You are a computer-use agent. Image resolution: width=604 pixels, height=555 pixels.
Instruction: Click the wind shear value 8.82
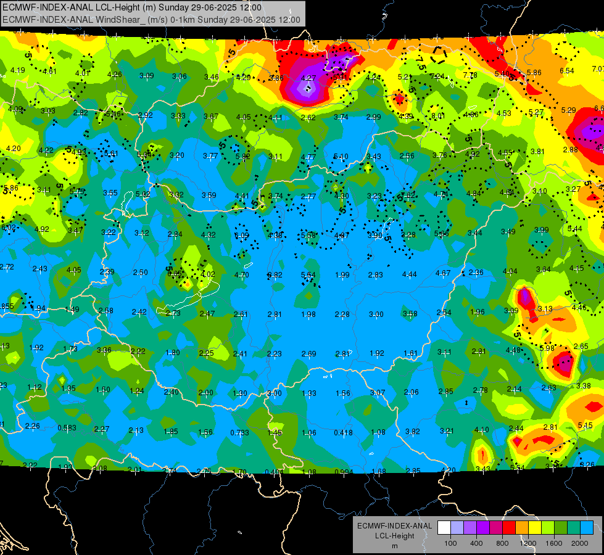tap(275, 275)
